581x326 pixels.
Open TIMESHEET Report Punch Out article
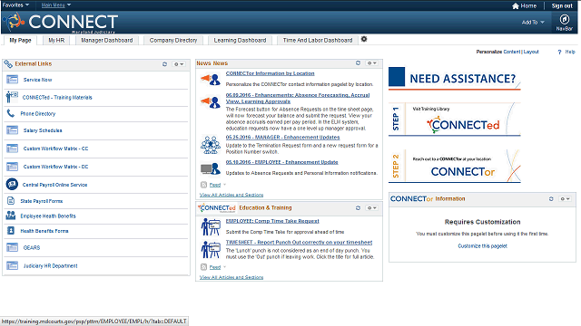[x=299, y=242]
